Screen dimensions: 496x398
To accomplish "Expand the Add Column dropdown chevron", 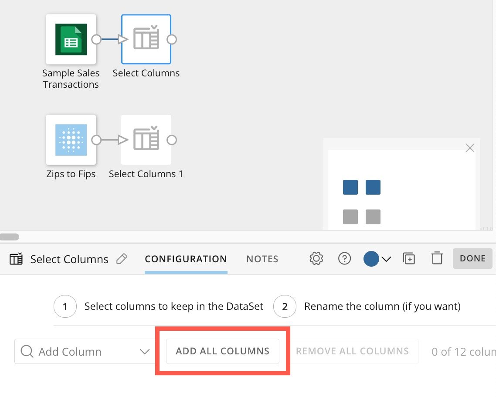I will click(145, 352).
